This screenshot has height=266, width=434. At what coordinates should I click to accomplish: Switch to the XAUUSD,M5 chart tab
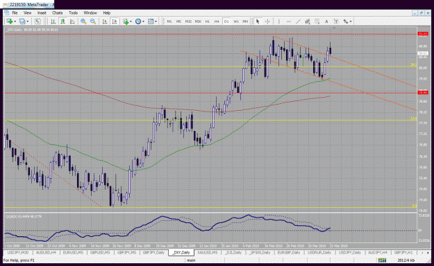click(x=208, y=252)
